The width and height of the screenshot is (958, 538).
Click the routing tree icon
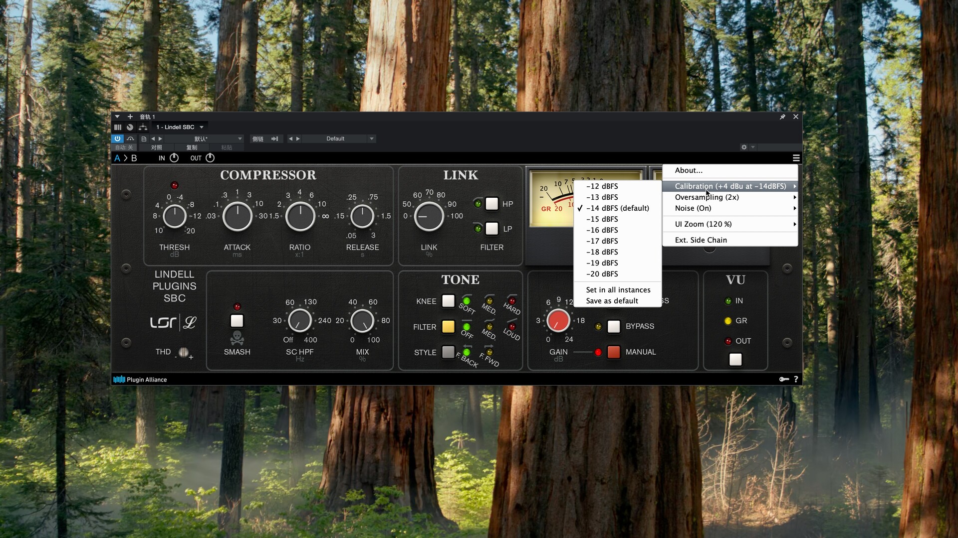[x=143, y=127]
